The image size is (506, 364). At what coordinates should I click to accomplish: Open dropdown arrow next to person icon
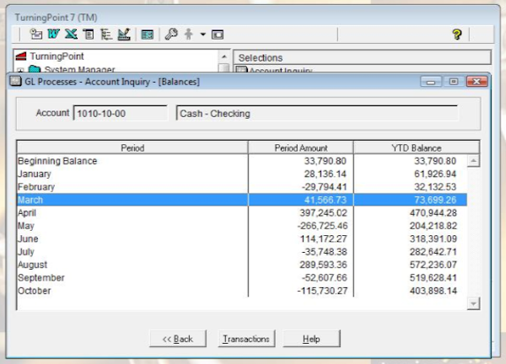(203, 35)
